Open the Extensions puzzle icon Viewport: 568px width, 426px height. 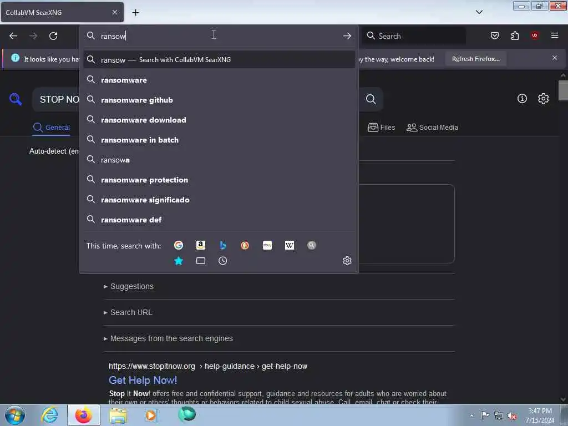tap(515, 35)
